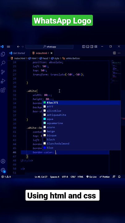Split the editor to the right
Viewport: 125px width, 223px height.
pos(115,53)
